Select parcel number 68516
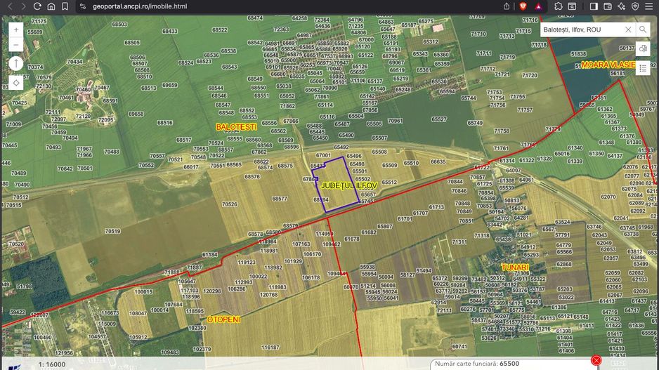 [164, 123]
